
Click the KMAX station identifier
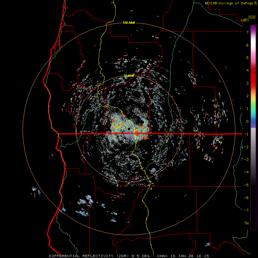[x=163, y=256]
